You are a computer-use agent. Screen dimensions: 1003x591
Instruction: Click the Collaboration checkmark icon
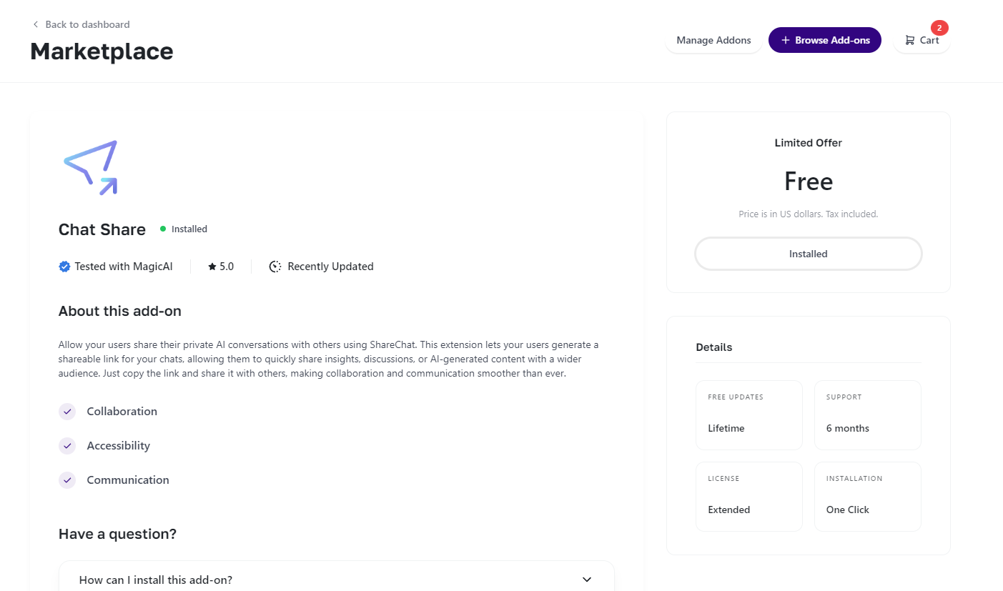[x=67, y=412]
